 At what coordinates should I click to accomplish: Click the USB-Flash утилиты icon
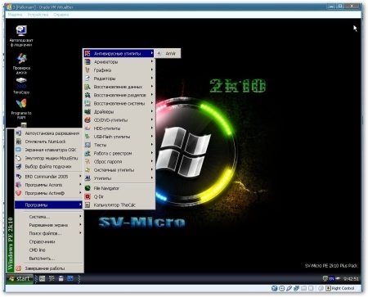(x=88, y=137)
